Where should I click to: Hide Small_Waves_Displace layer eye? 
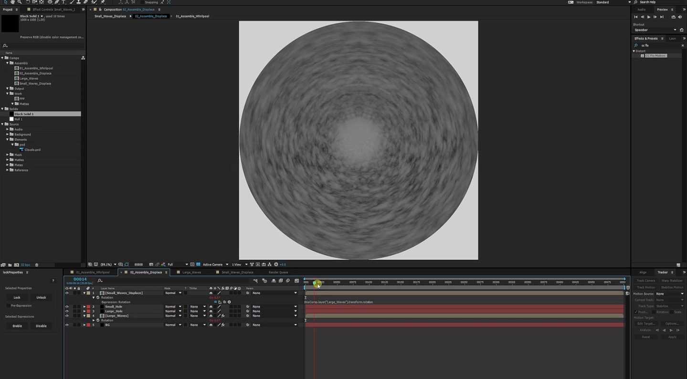[67, 293]
